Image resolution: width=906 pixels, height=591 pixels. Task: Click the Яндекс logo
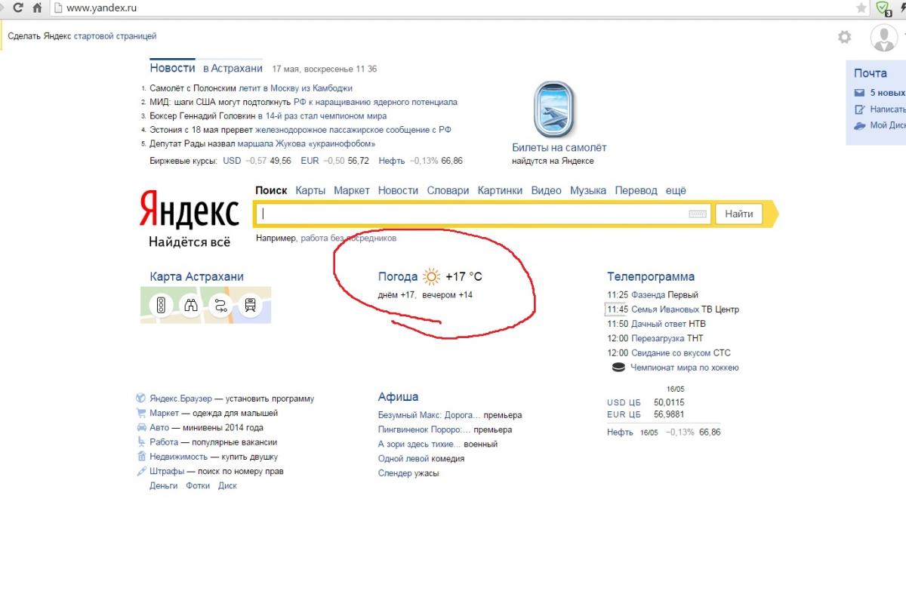(x=189, y=210)
